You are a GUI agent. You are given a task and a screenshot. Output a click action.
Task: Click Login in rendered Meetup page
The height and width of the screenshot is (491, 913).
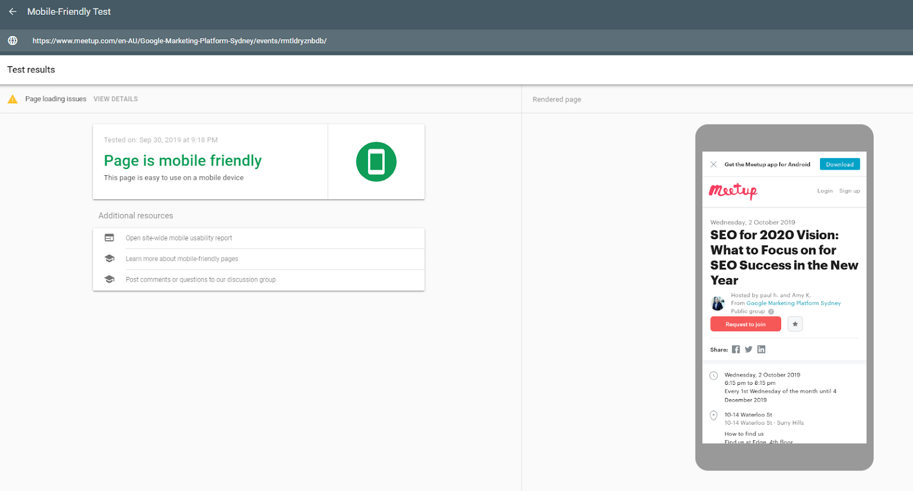(825, 191)
